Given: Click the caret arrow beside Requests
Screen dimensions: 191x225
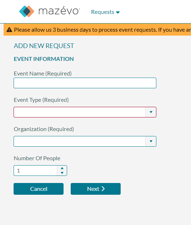Looking at the screenshot, I should click(x=118, y=12).
